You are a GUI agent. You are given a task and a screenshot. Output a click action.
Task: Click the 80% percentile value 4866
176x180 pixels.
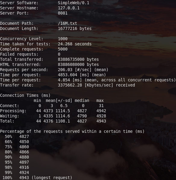pos(24,152)
